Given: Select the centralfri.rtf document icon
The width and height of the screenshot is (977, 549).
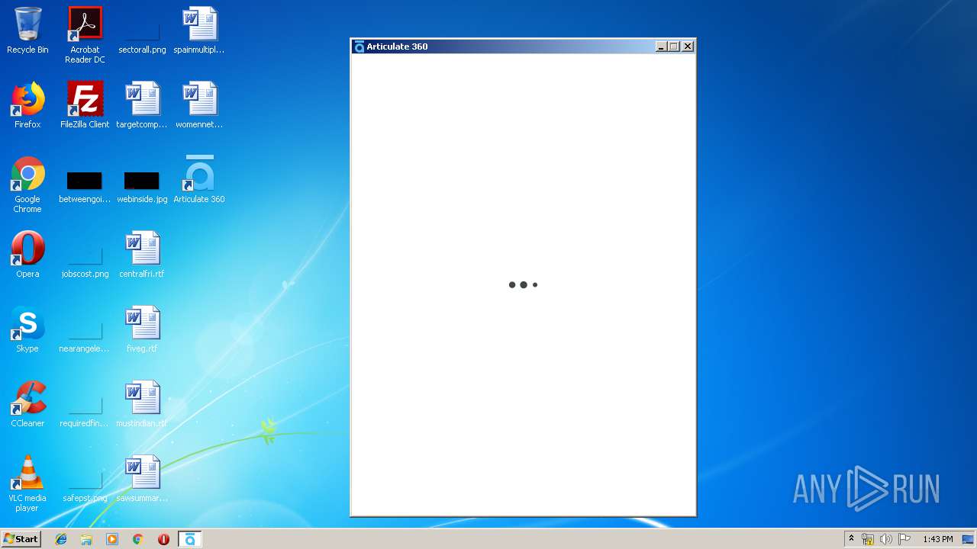Looking at the screenshot, I should point(142,256).
